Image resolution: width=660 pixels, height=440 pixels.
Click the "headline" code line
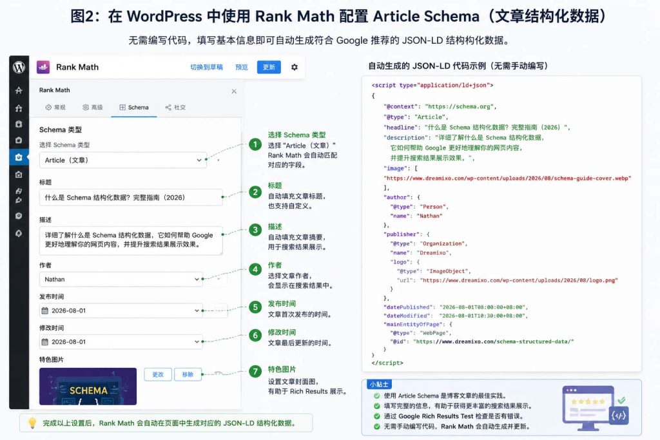click(x=476, y=127)
